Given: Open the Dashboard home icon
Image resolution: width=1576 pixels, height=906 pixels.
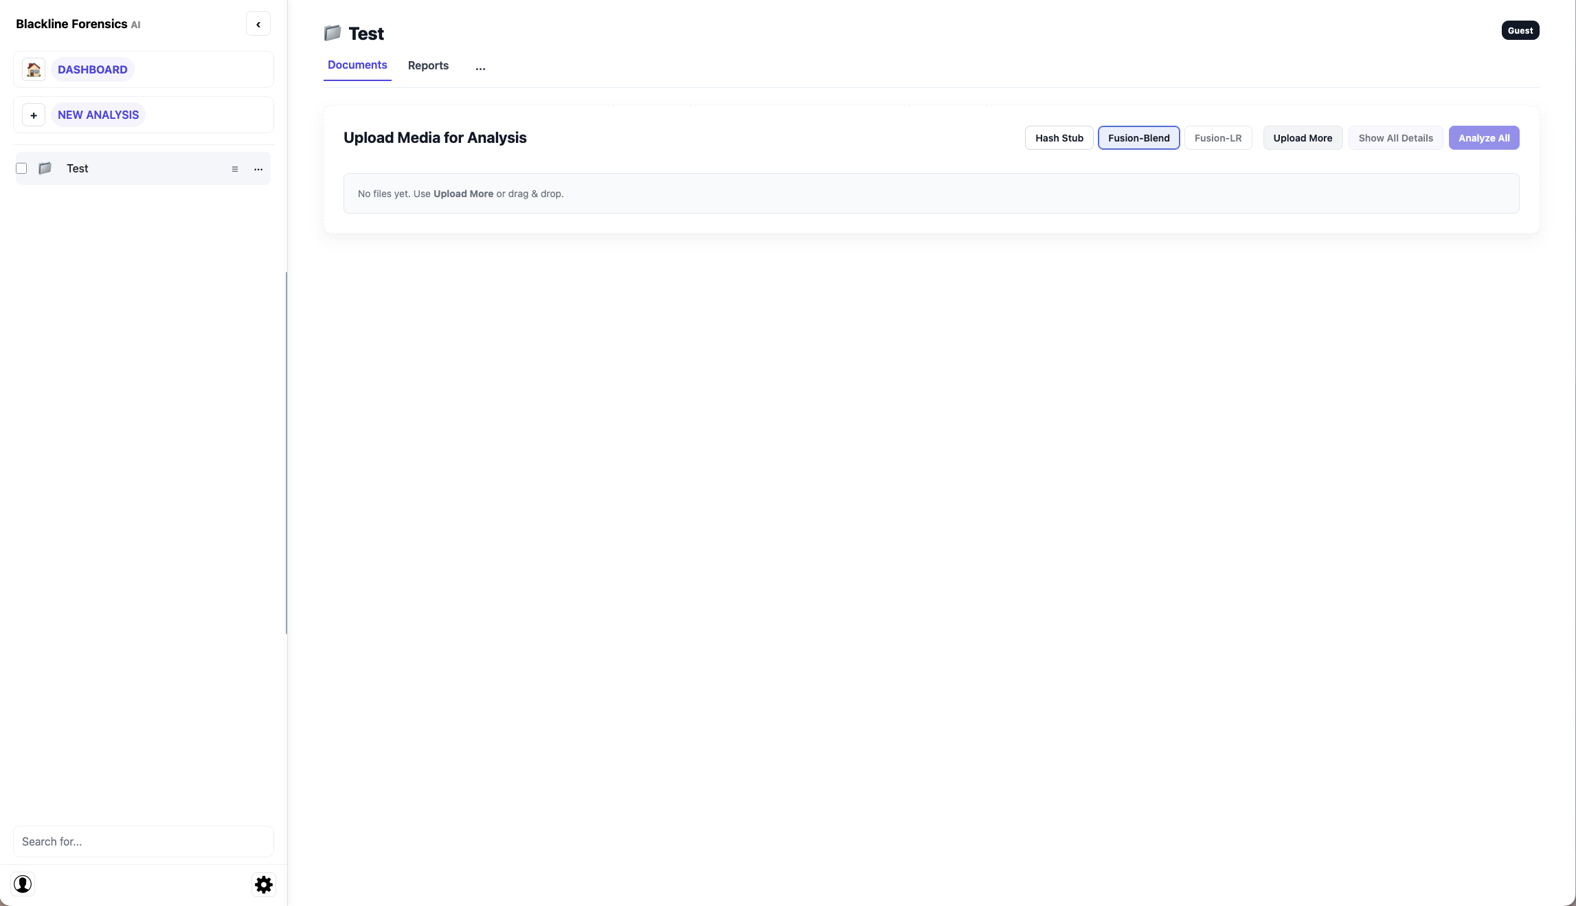Looking at the screenshot, I should pos(33,69).
